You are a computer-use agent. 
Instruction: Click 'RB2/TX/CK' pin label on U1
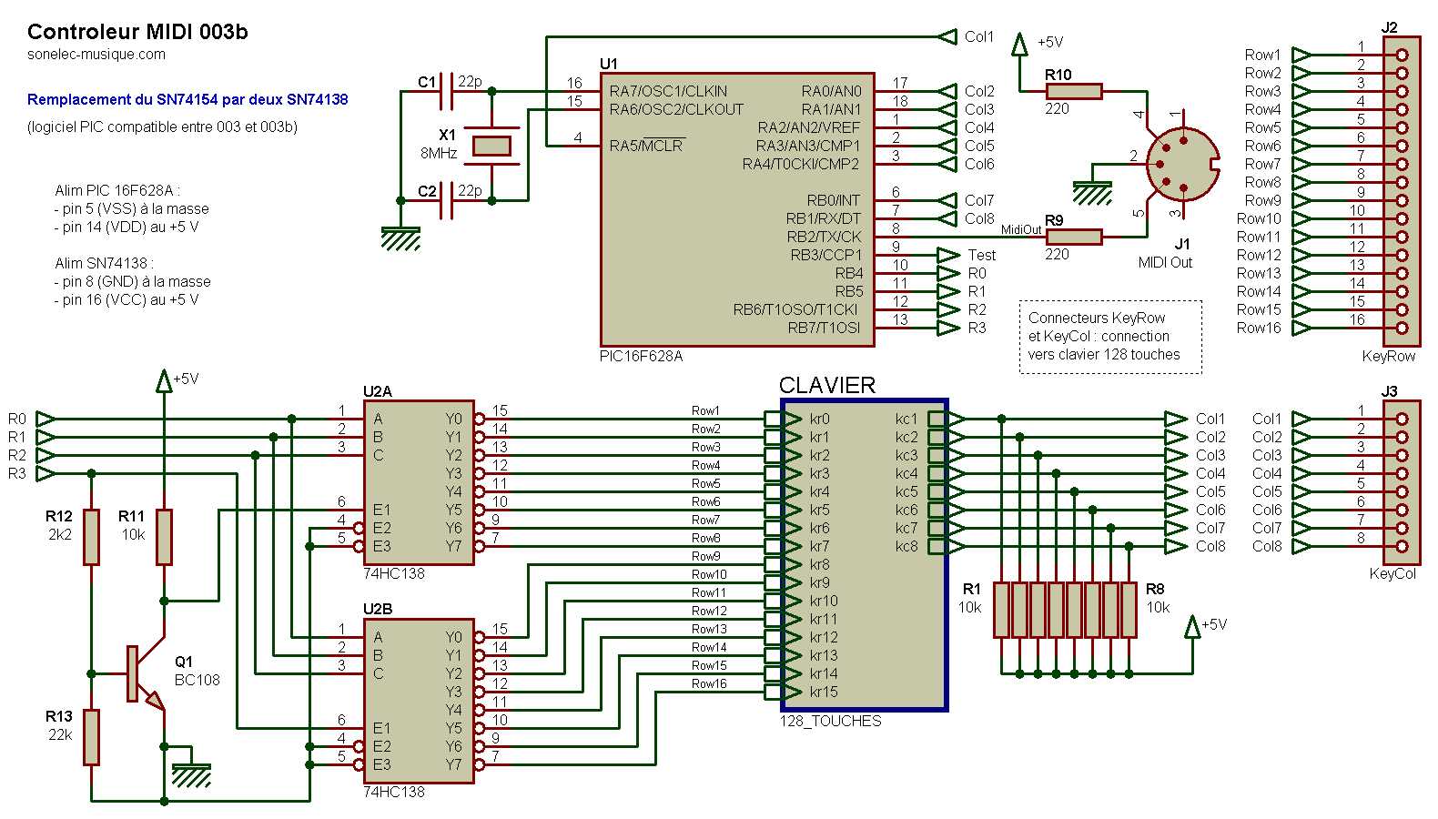tap(824, 237)
